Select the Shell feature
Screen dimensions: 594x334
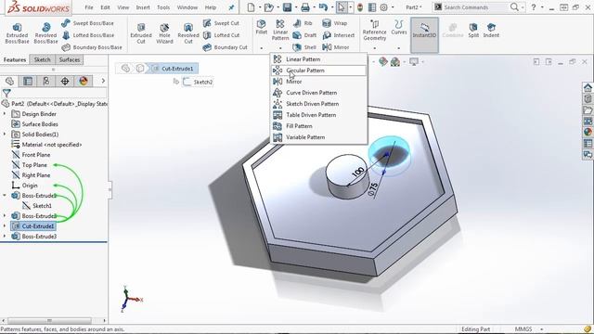304,47
